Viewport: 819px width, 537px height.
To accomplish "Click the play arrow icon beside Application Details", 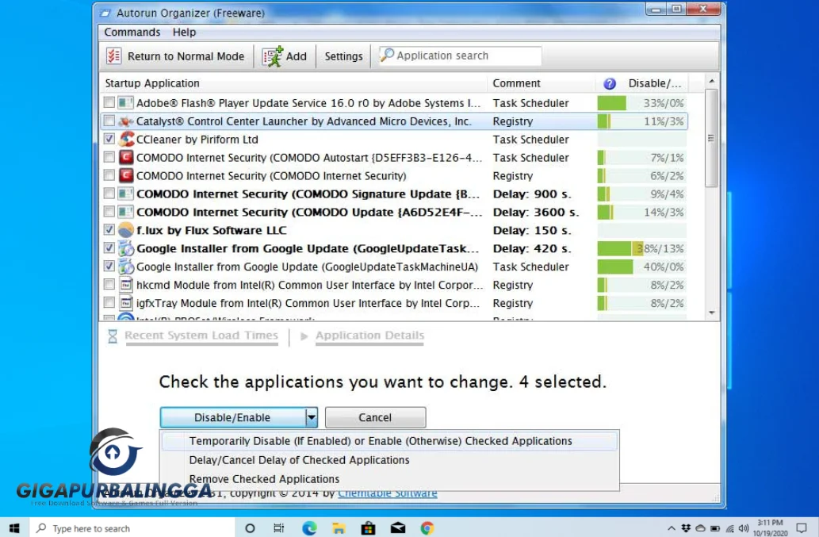I will click(x=304, y=336).
